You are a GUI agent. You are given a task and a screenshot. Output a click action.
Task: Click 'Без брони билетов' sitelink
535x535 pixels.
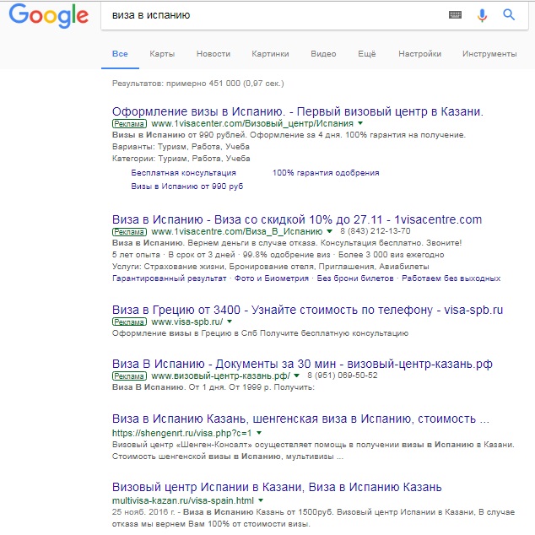(355, 278)
